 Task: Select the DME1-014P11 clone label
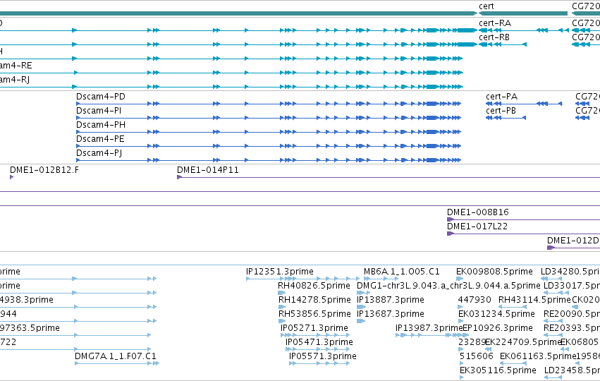coord(208,170)
